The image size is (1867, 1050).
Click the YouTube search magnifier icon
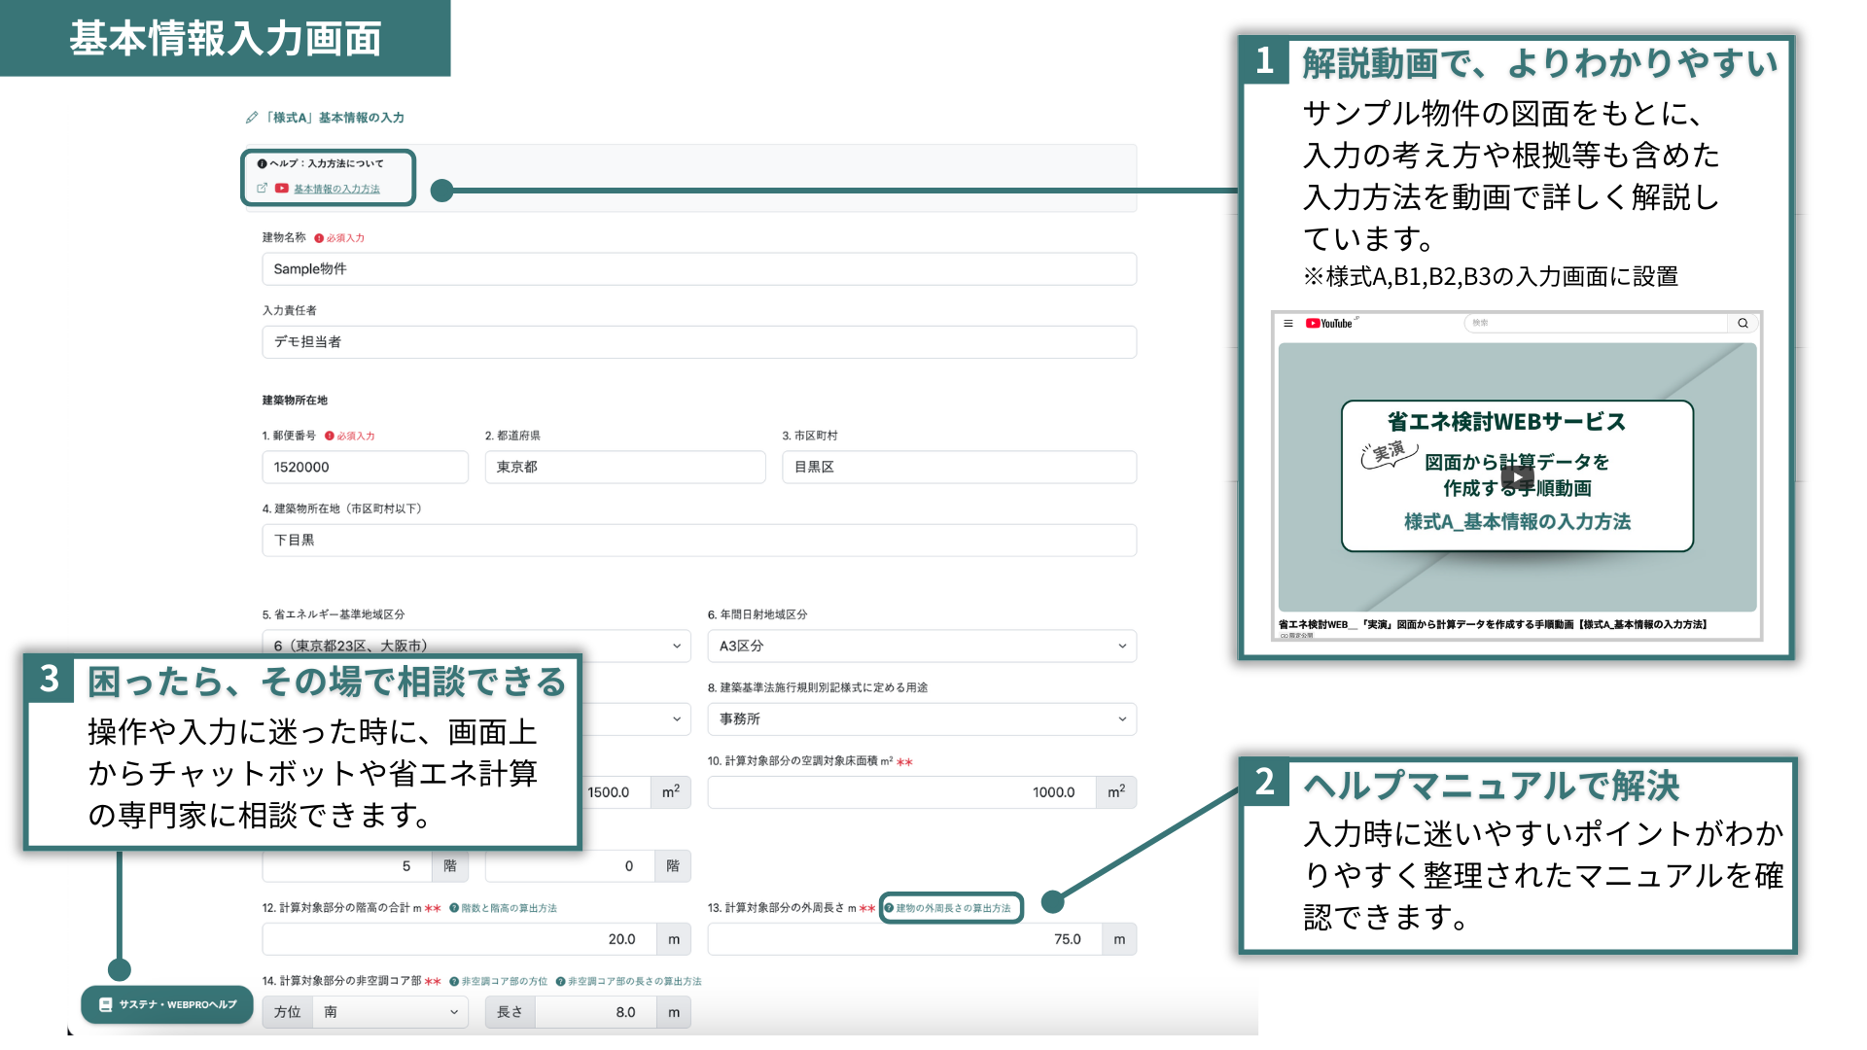coord(1743,324)
